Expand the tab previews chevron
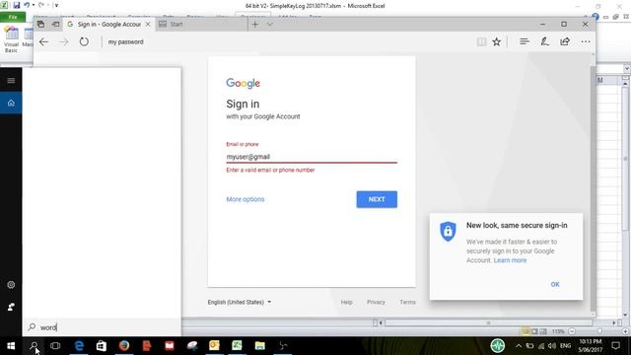The width and height of the screenshot is (631, 355). pyautogui.click(x=270, y=24)
